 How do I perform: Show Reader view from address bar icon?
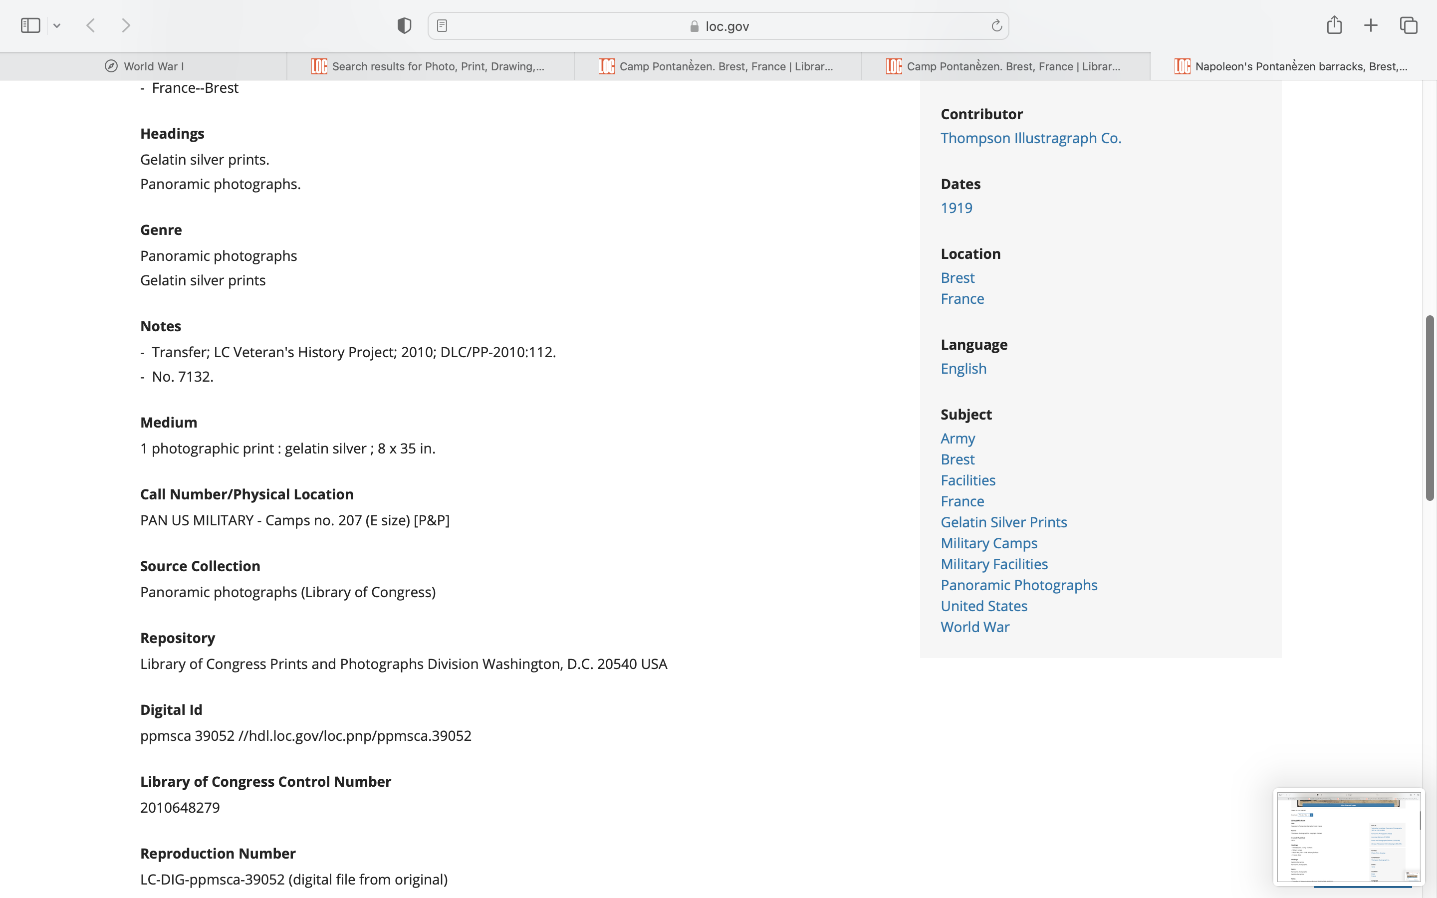tap(442, 25)
